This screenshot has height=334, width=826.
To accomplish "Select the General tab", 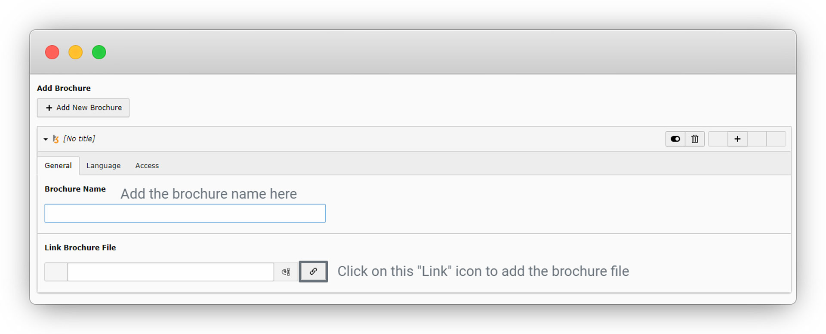I will coord(58,166).
